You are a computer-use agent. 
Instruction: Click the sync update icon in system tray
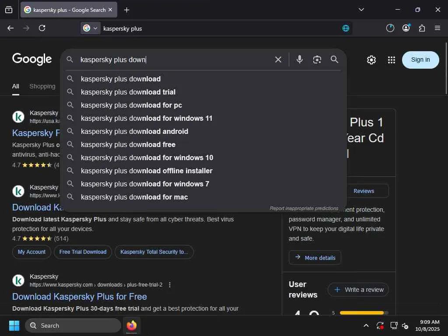click(x=380, y=325)
